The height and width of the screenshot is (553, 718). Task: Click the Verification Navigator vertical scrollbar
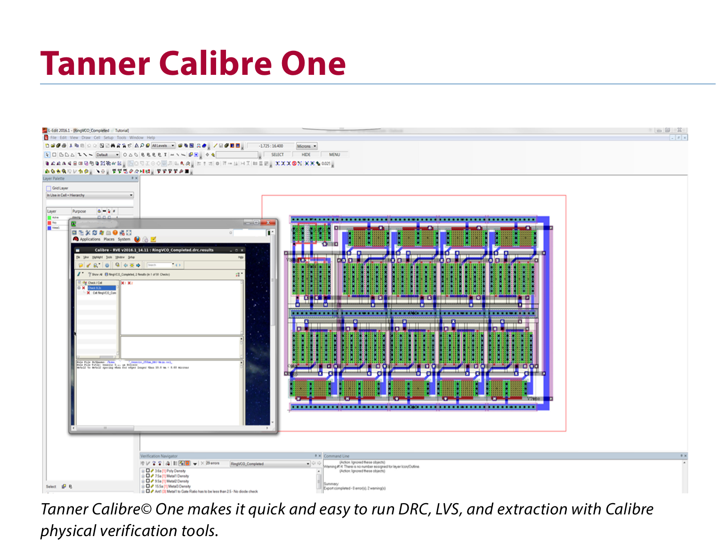[319, 481]
